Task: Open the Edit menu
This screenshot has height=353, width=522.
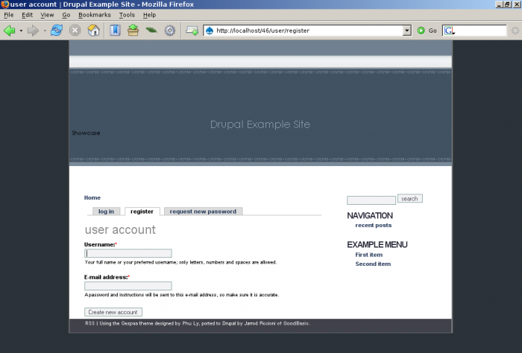Action: click(28, 15)
